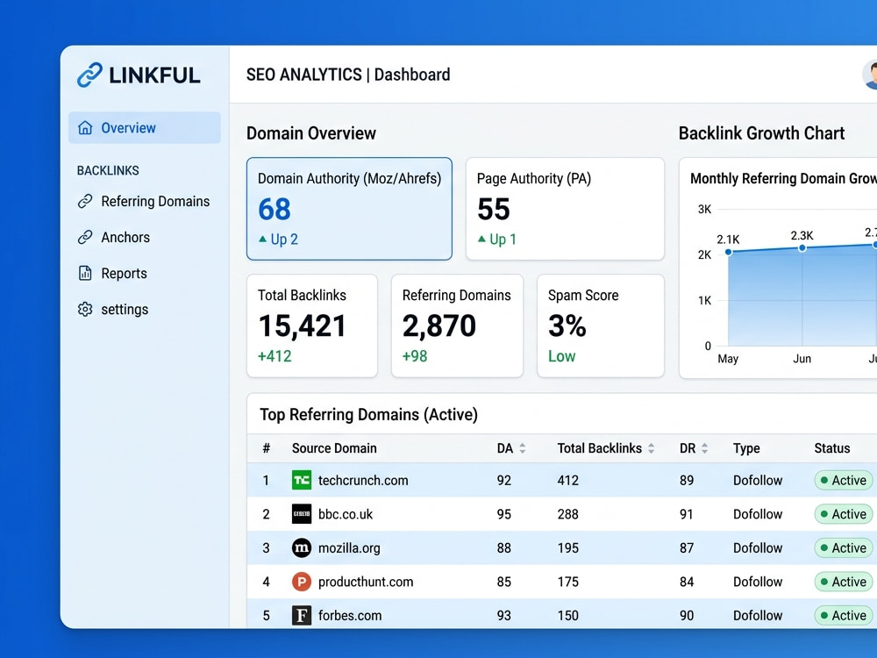Click the mozilla.org domain name
877x658 pixels.
pyautogui.click(x=349, y=547)
